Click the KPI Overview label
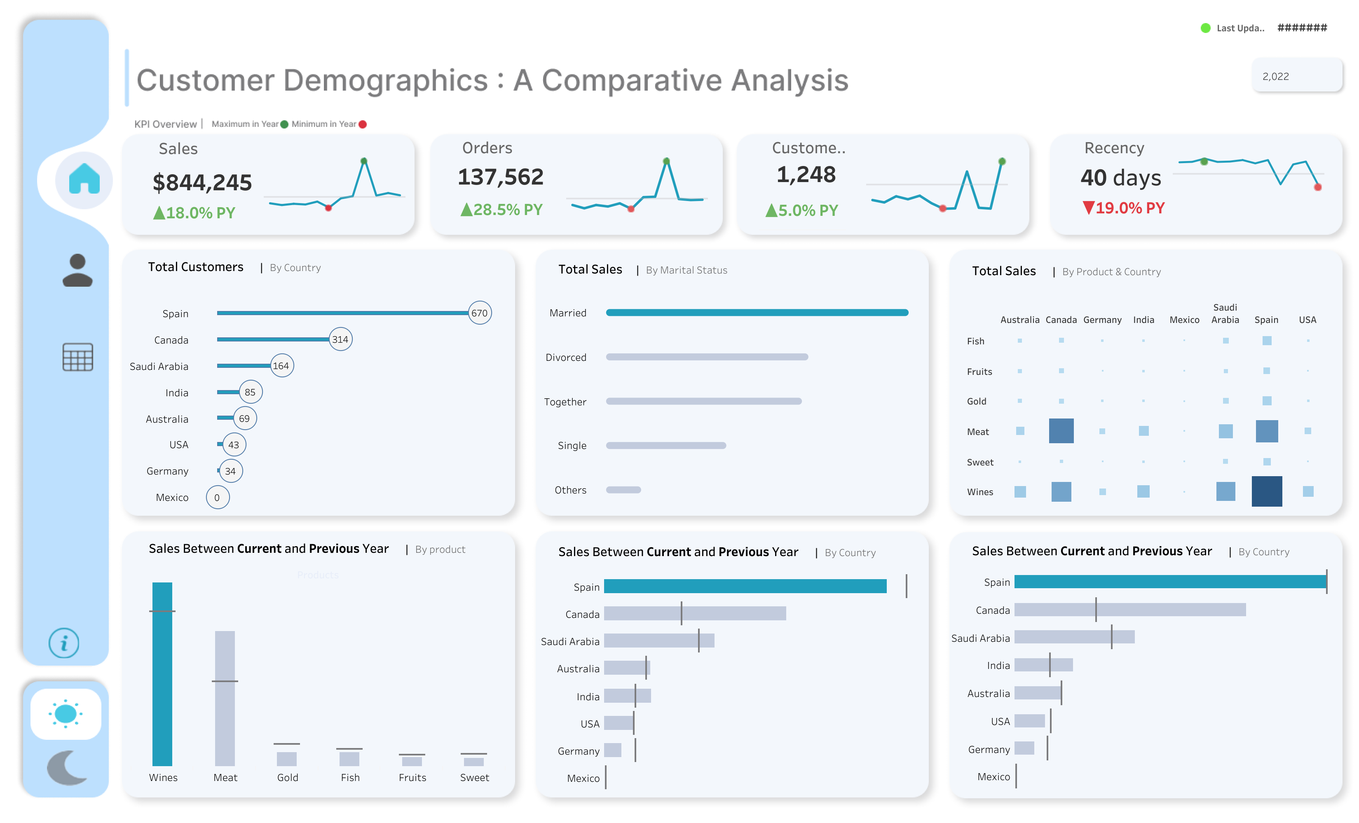 [165, 124]
